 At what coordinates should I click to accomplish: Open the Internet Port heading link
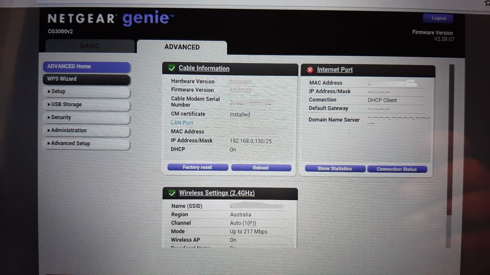click(x=335, y=70)
